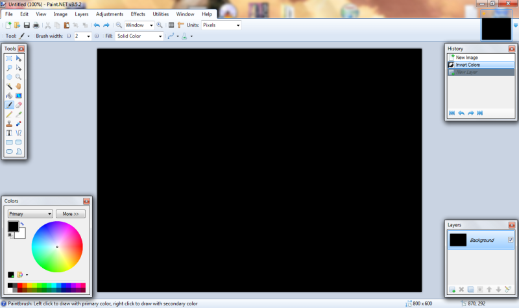Increase brush width plus button

(x=97, y=36)
